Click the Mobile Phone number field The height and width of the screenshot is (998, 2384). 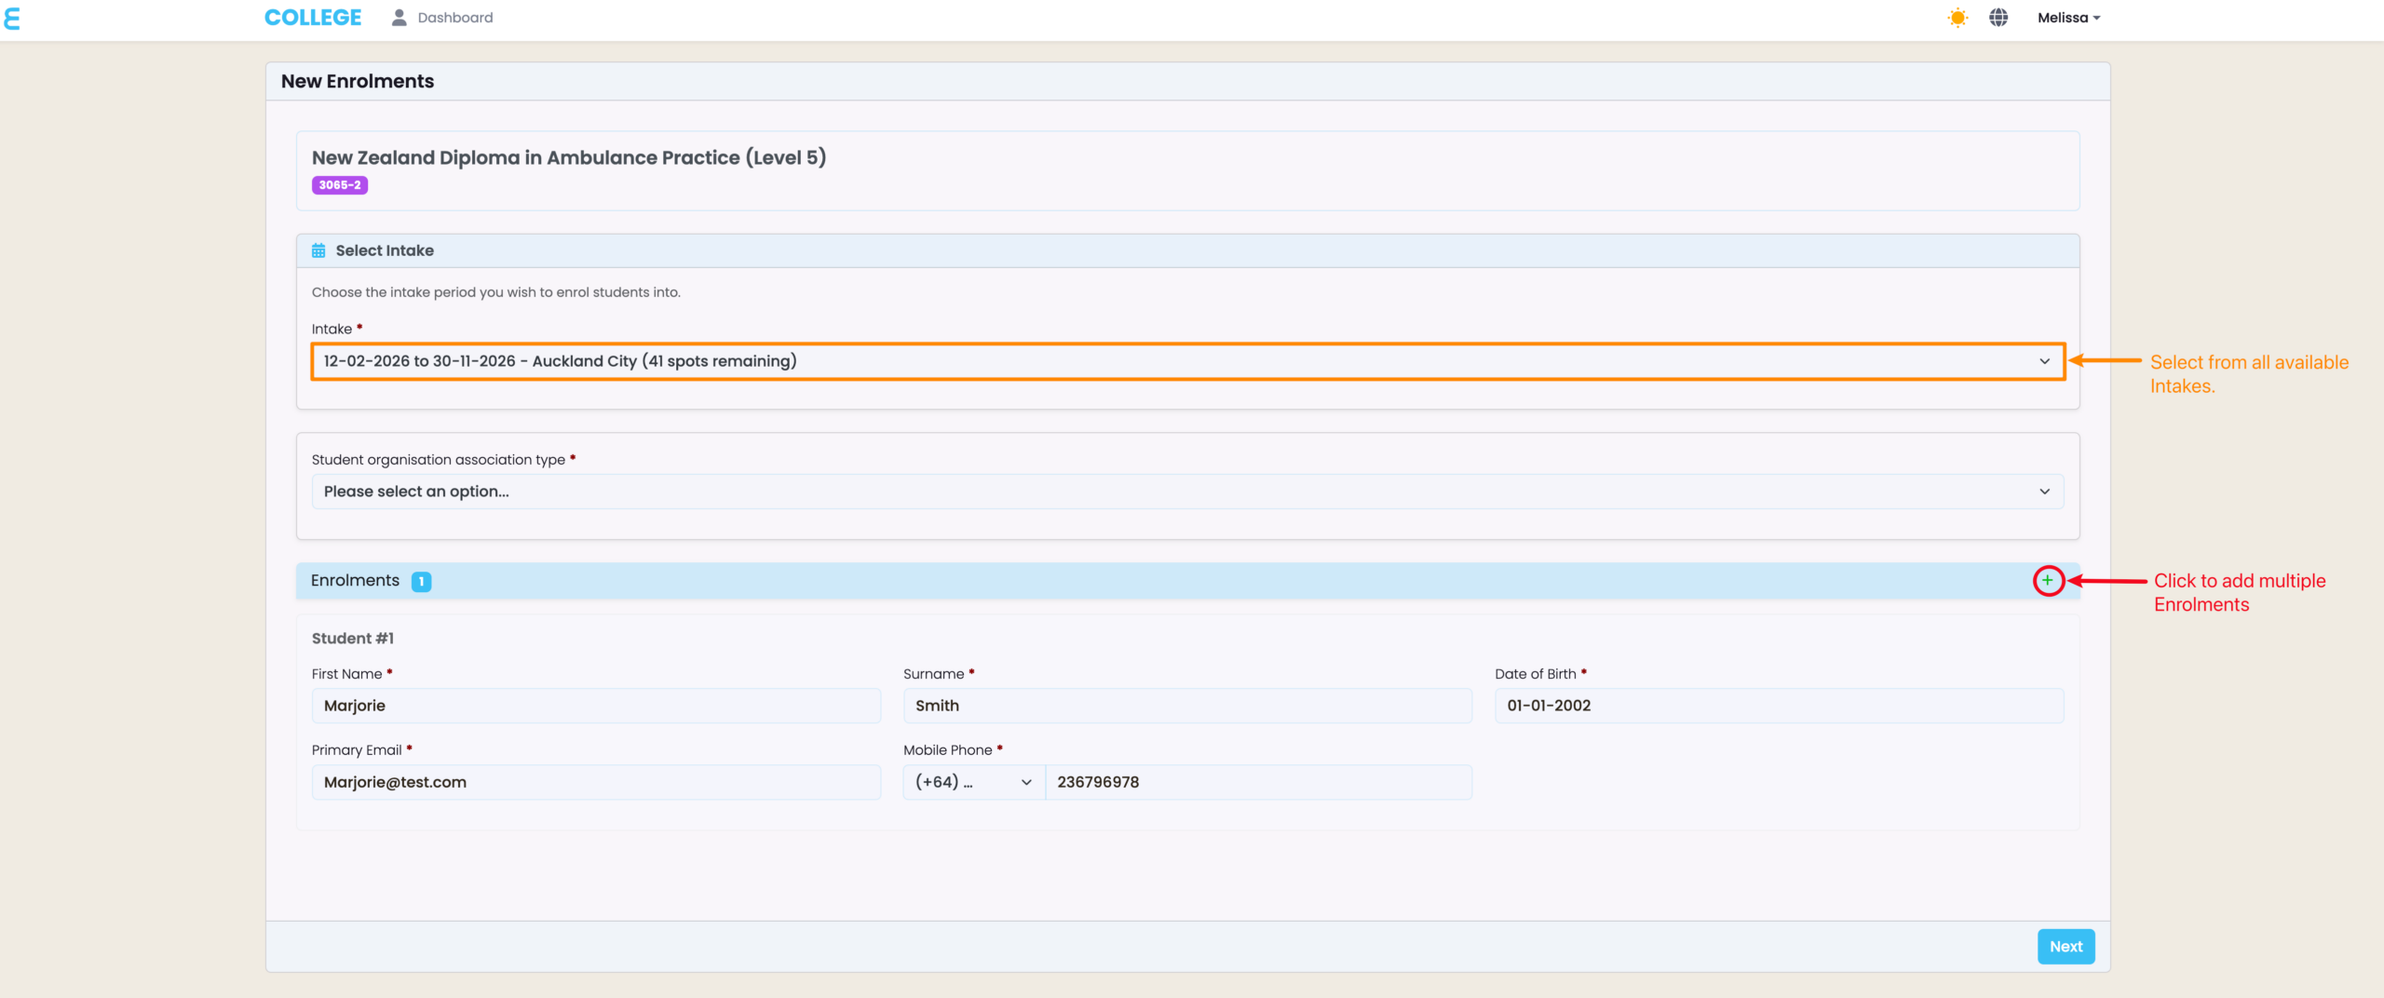pyautogui.click(x=1258, y=782)
